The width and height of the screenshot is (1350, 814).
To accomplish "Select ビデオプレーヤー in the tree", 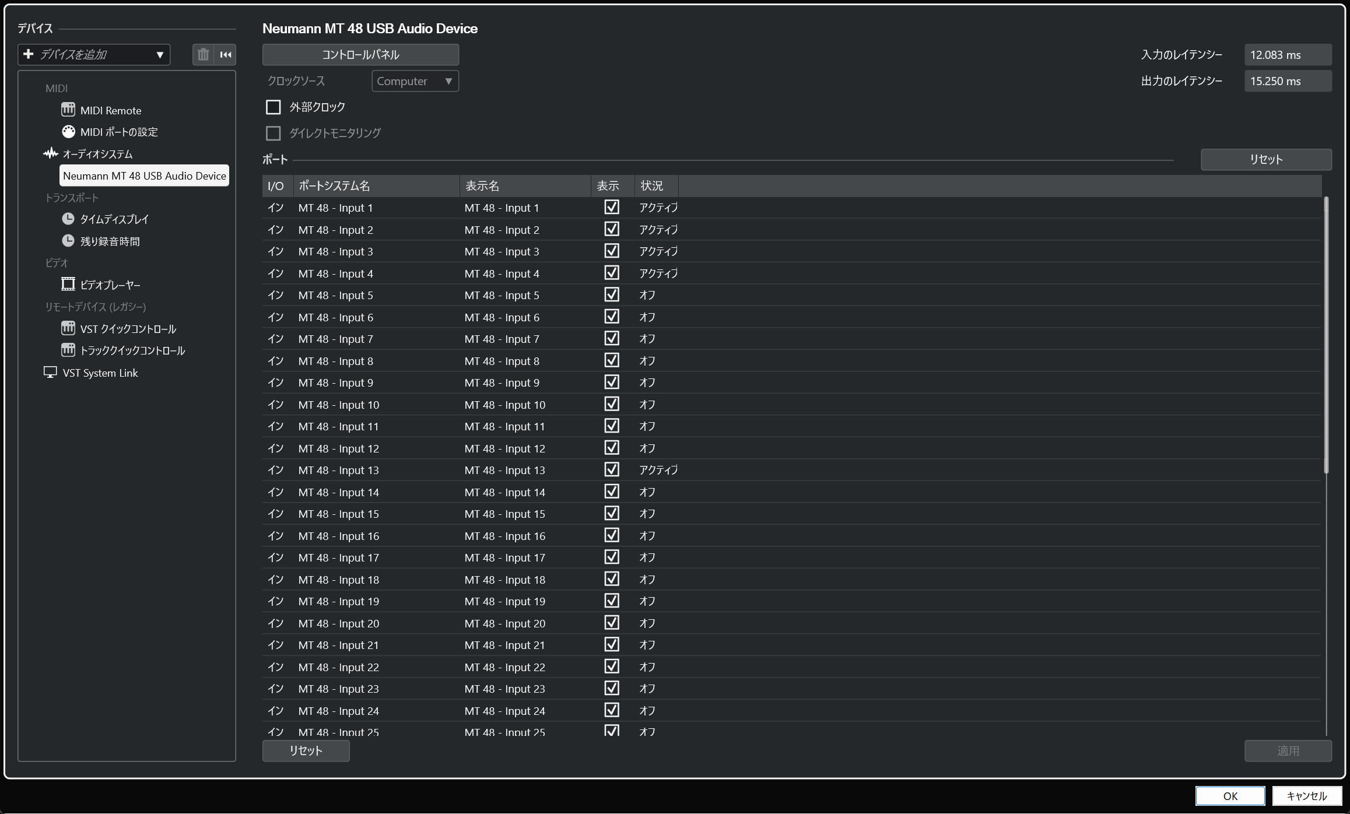I will 110,285.
